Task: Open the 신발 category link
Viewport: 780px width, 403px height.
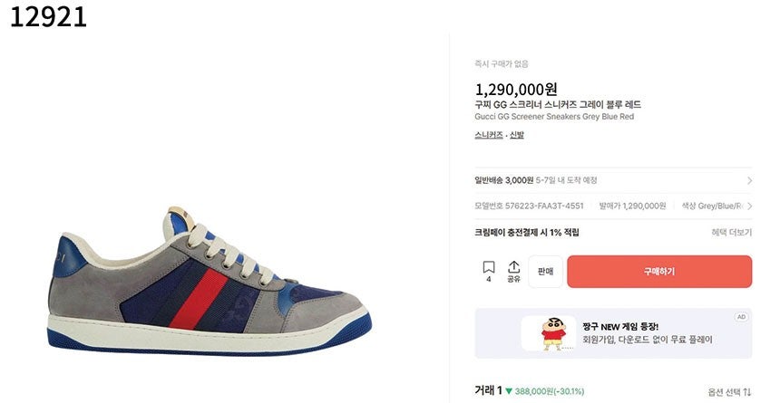Action: coord(517,135)
